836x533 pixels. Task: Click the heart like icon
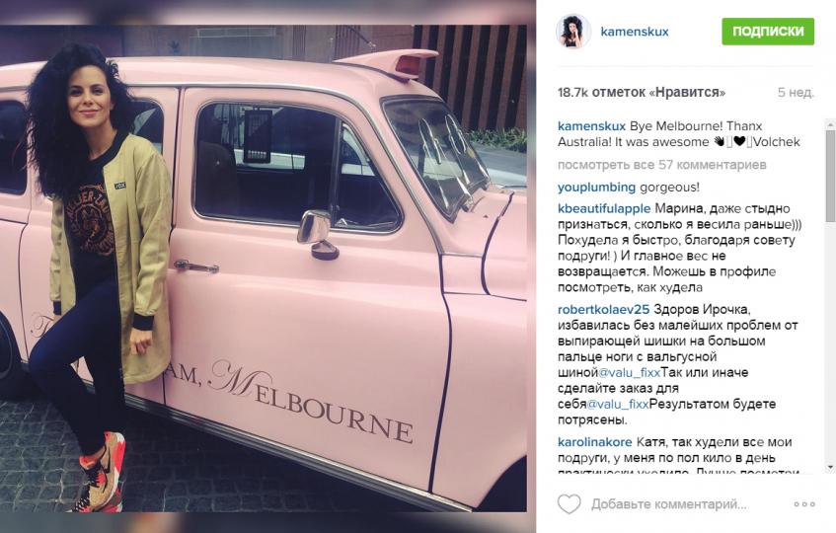(569, 503)
